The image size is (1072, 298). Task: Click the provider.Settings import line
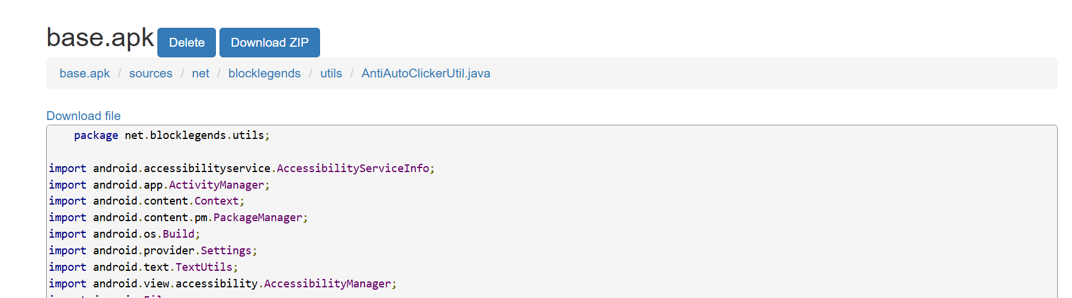coord(153,251)
